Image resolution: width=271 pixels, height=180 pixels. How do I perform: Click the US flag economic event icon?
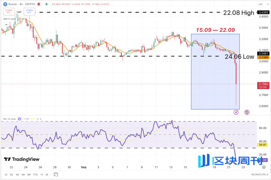click(247, 112)
